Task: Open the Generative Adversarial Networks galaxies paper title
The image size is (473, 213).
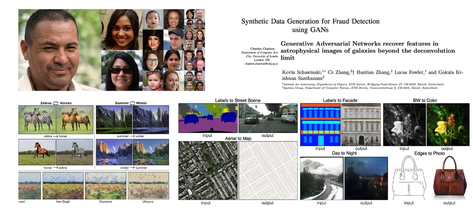Action: [x=368, y=50]
